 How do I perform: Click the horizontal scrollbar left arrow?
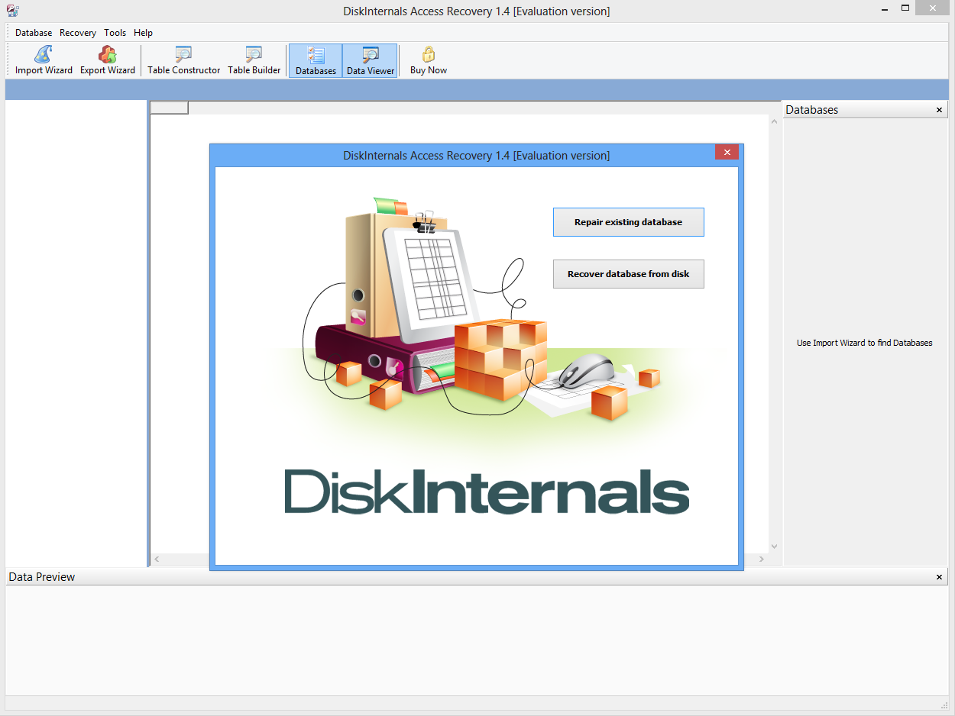(157, 560)
